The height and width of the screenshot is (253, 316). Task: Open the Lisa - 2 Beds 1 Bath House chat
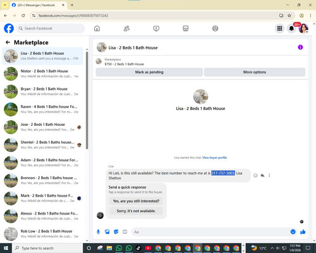[42, 56]
